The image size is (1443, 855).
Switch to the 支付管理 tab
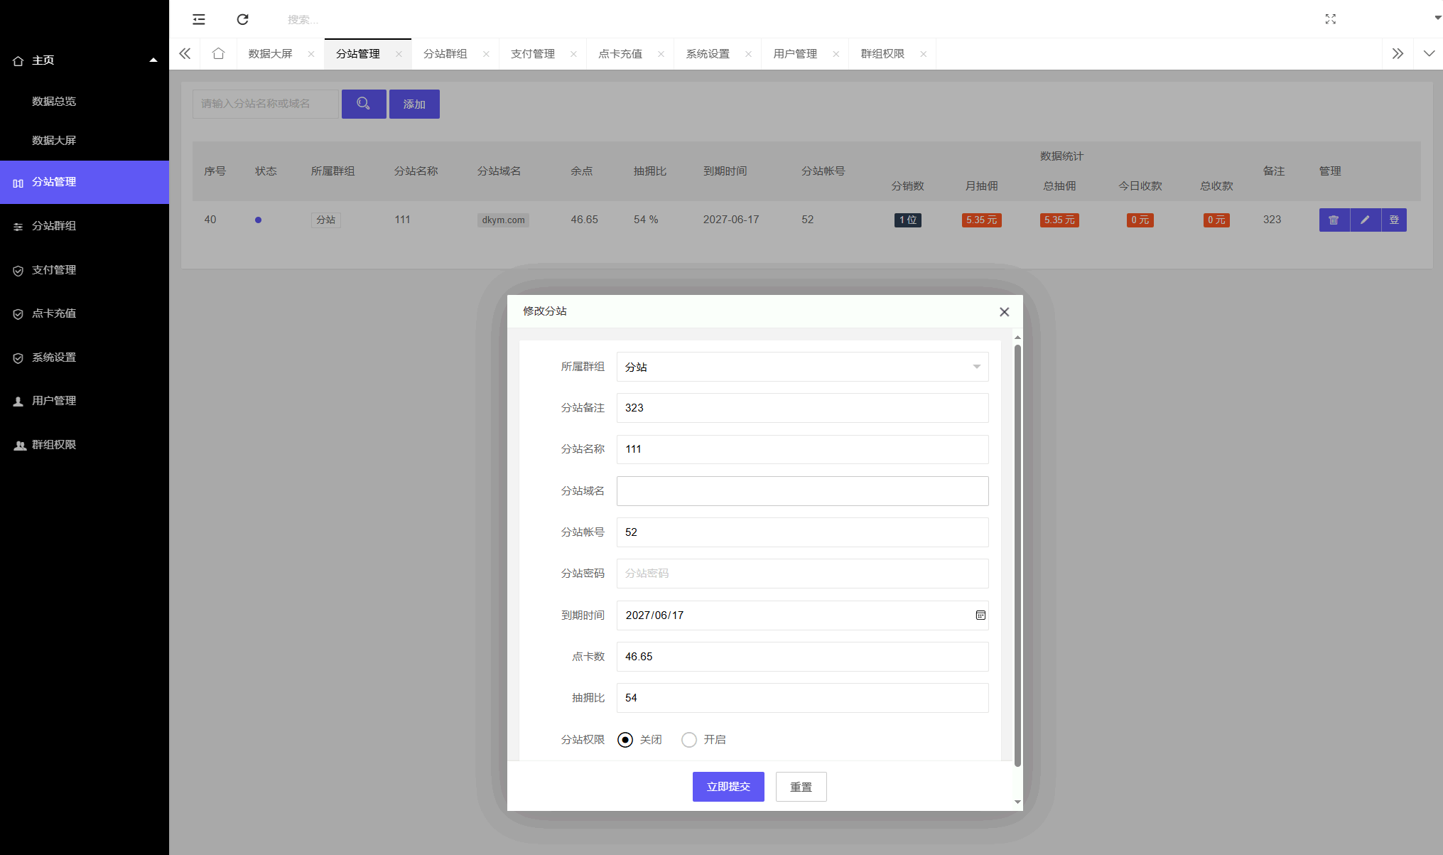(x=534, y=53)
